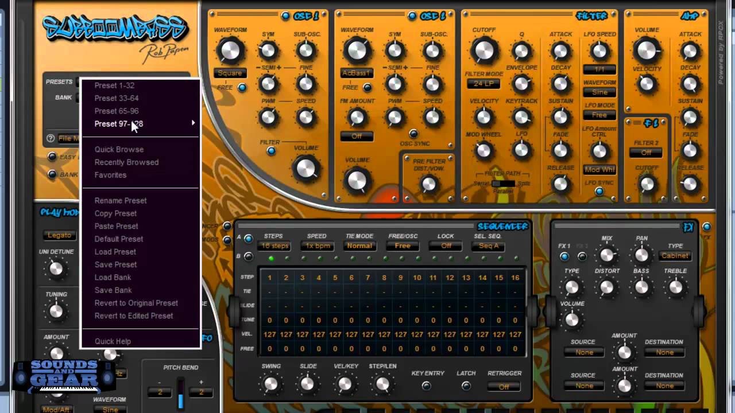
Task: Choose Copy Preset from the menu
Action: [115, 213]
